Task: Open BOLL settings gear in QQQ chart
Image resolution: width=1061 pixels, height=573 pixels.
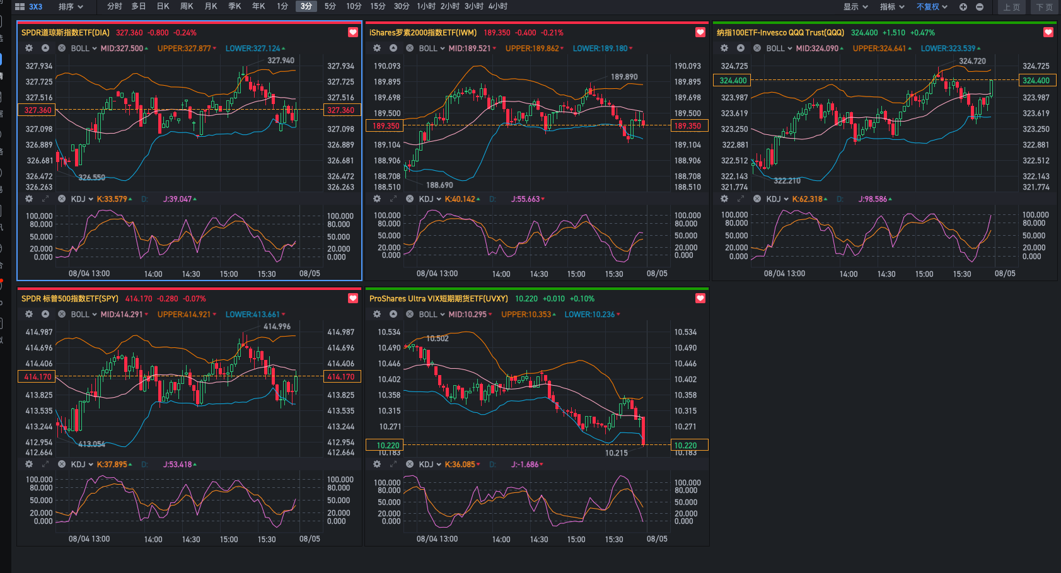Action: [x=724, y=49]
